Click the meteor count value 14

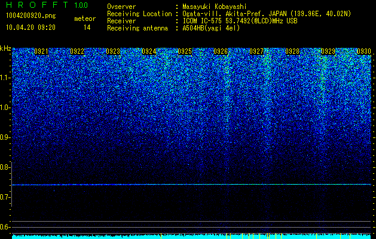[x=87, y=27]
